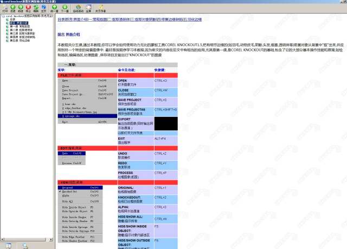Follow the 一:常规抠图 header link

pos(98,19)
